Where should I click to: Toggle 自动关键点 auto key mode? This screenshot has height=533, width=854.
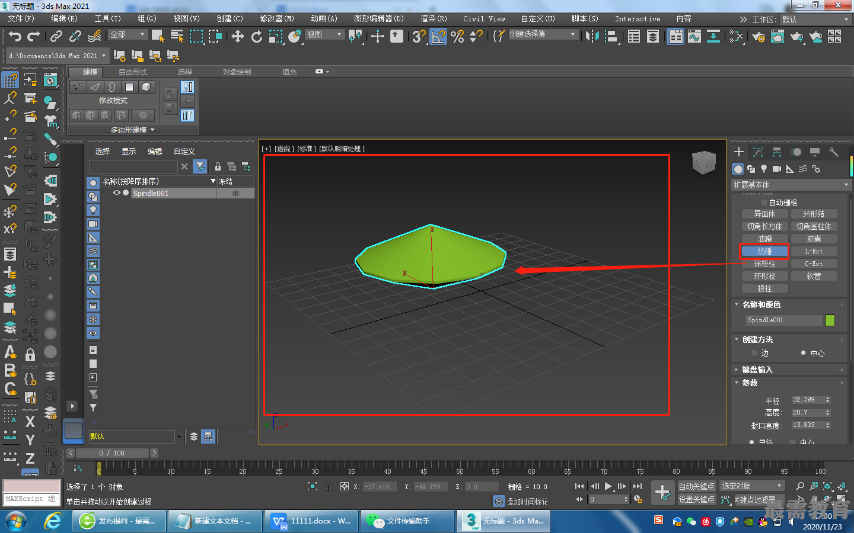point(697,486)
